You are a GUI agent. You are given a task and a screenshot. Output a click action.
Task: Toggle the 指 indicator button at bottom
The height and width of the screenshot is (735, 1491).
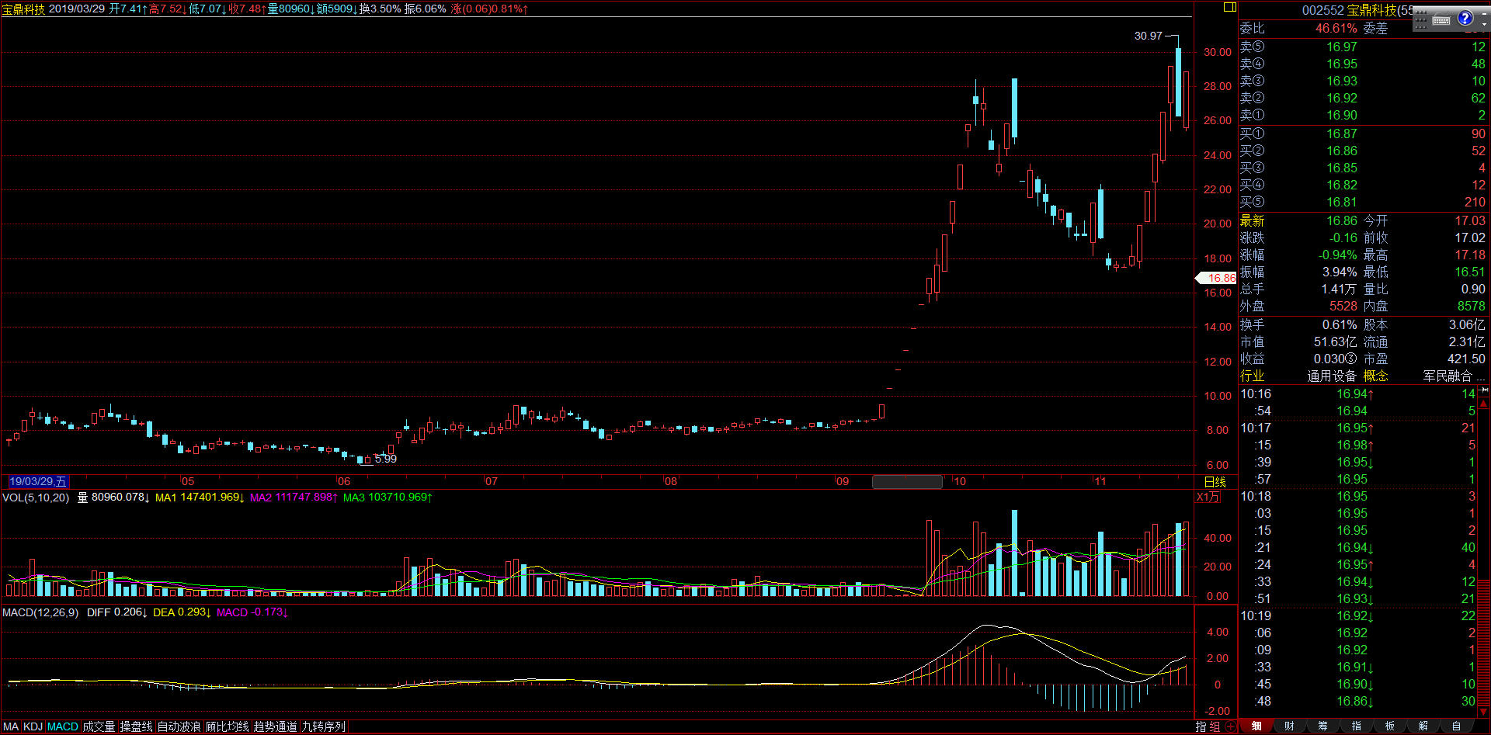click(1201, 726)
